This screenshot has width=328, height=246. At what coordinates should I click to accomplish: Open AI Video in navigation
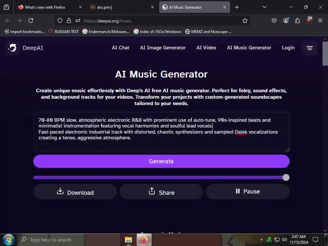pyautogui.click(x=206, y=48)
